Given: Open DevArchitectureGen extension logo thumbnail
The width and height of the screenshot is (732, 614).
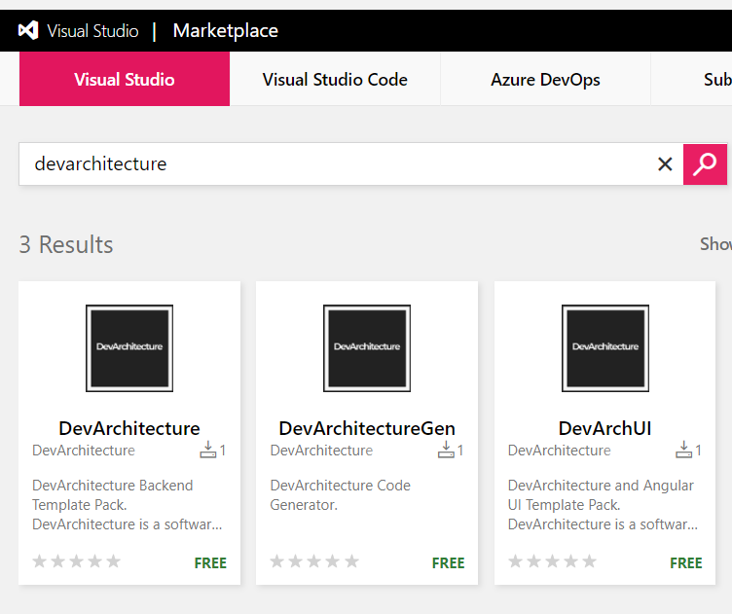Looking at the screenshot, I should (367, 348).
